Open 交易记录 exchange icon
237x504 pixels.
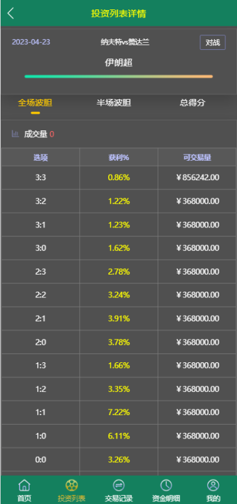[119, 485]
